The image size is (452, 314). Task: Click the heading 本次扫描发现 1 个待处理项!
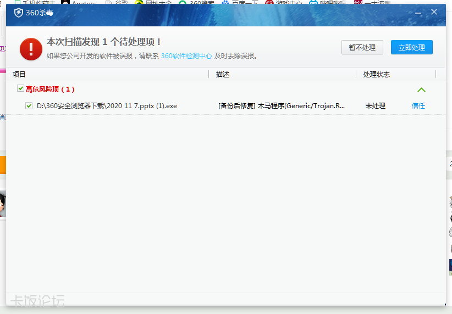104,42
